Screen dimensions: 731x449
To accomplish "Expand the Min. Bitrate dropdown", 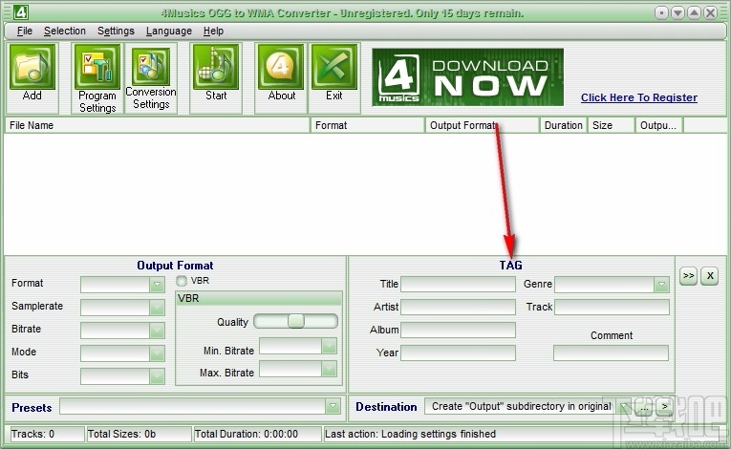I will [x=329, y=346].
